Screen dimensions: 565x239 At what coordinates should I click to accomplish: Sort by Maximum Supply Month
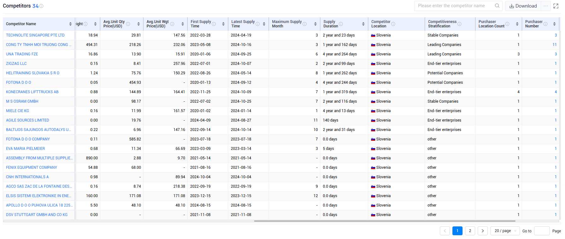click(315, 24)
